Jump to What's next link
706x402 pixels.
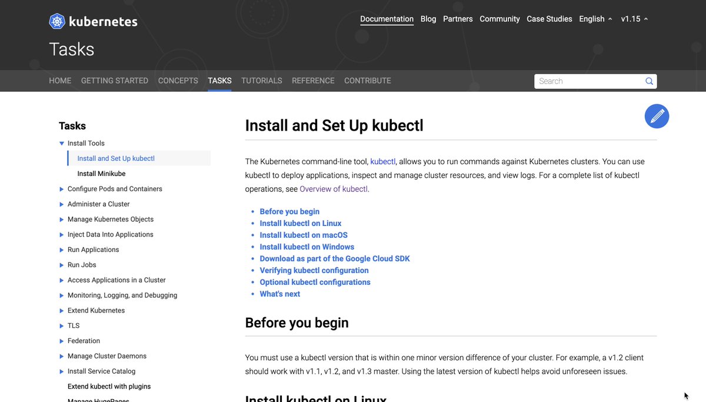click(280, 294)
